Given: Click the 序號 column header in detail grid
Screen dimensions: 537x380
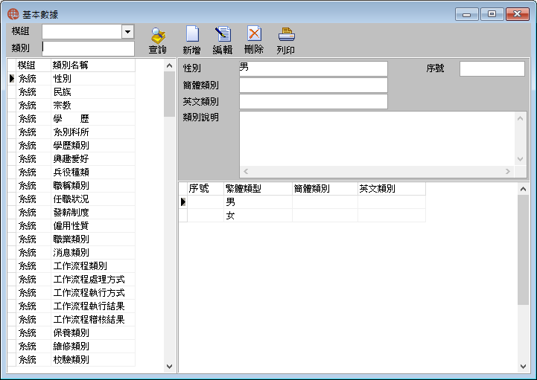Looking at the screenshot, I should pyautogui.click(x=206, y=188).
